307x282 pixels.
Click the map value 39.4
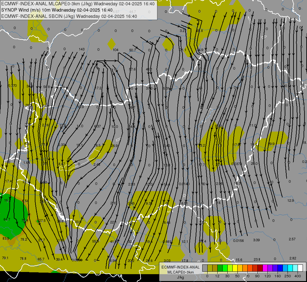tap(59, 259)
